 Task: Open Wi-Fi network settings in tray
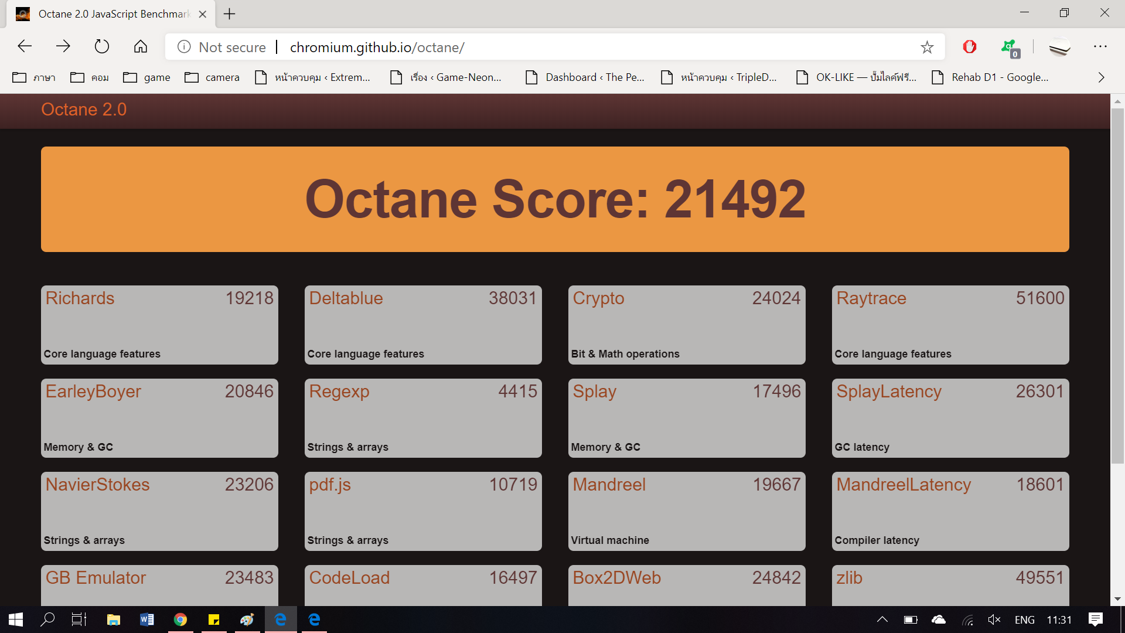point(967,620)
